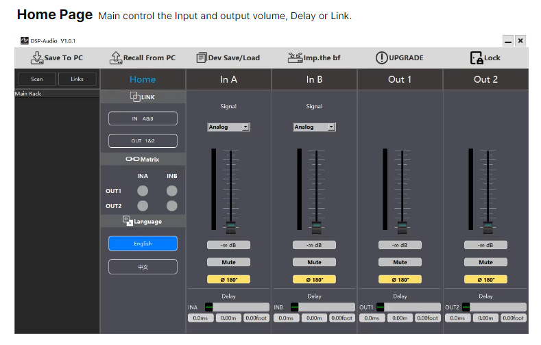The width and height of the screenshot is (541, 345).
Task: Click the Recall From PC upload icon
Action: click(116, 58)
